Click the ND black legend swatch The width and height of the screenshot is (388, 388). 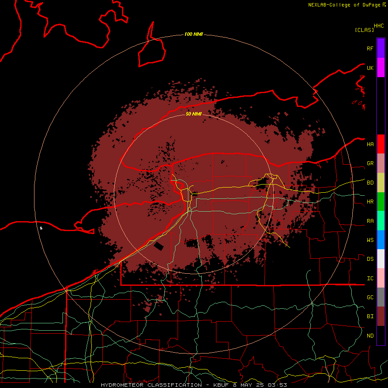tap(381, 335)
